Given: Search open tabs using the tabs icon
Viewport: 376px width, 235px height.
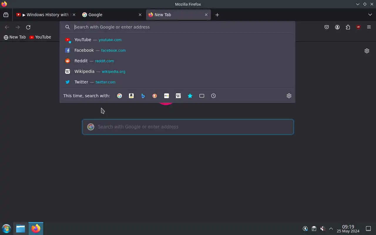Looking at the screenshot, I should pyautogui.click(x=202, y=96).
